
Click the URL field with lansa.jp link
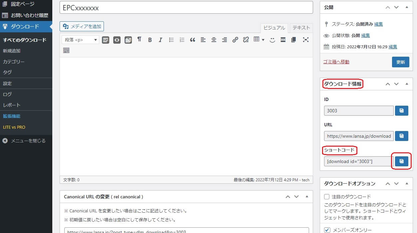(359, 136)
